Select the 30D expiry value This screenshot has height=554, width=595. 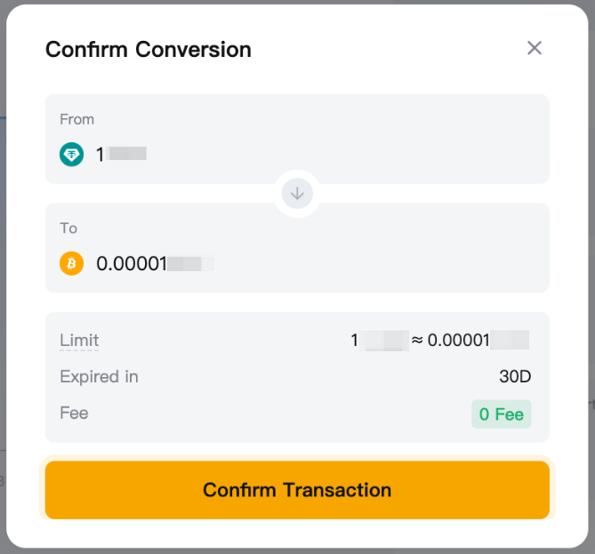point(515,376)
